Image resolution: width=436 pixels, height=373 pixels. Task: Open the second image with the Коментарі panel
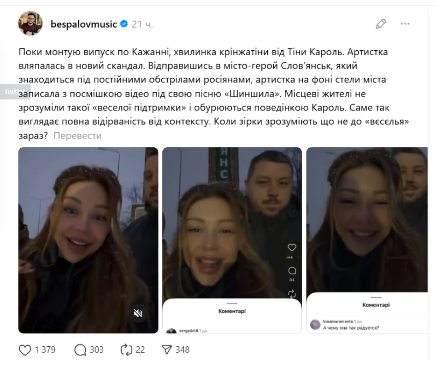tap(232, 240)
